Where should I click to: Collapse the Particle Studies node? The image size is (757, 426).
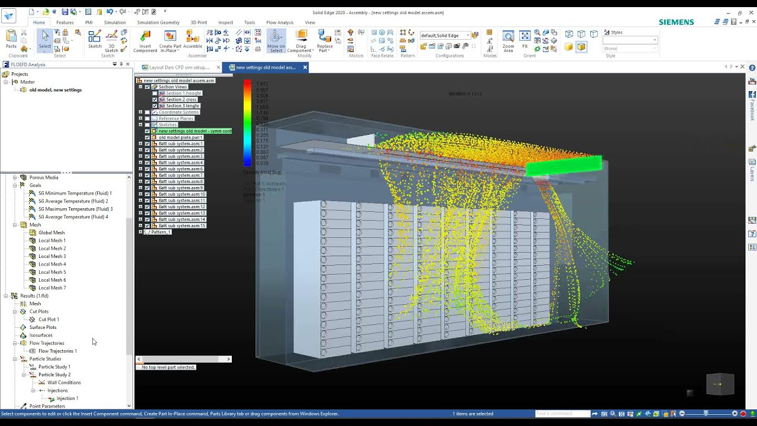15,359
